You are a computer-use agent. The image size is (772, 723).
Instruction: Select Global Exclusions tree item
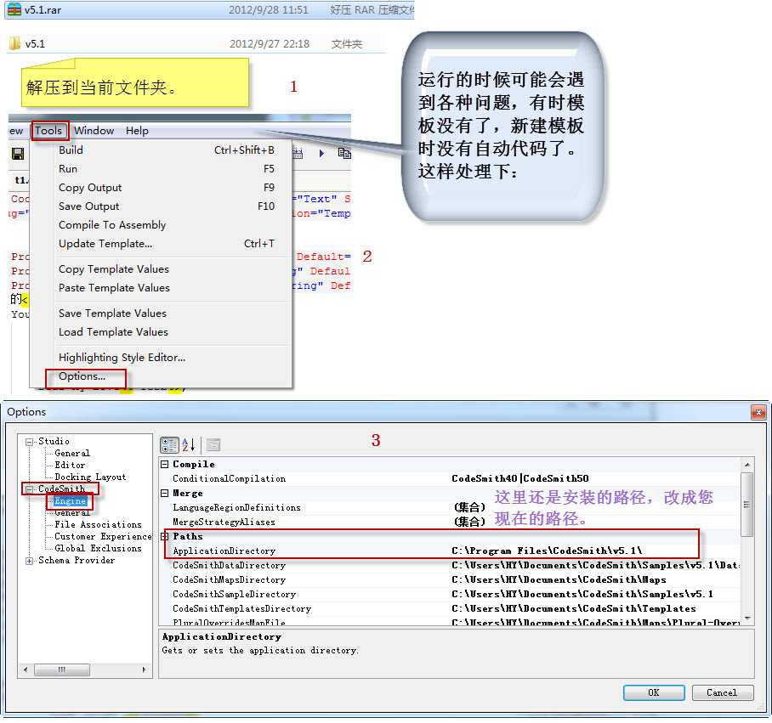click(x=98, y=548)
